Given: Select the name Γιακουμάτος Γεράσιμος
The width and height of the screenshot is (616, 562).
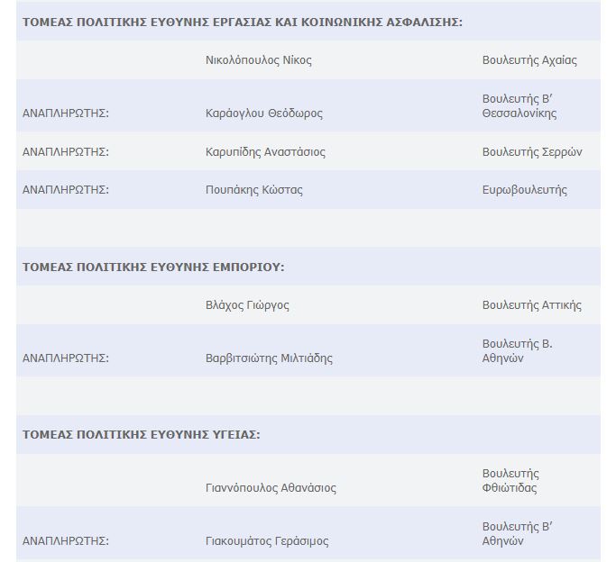Looking at the screenshot, I should tap(267, 541).
